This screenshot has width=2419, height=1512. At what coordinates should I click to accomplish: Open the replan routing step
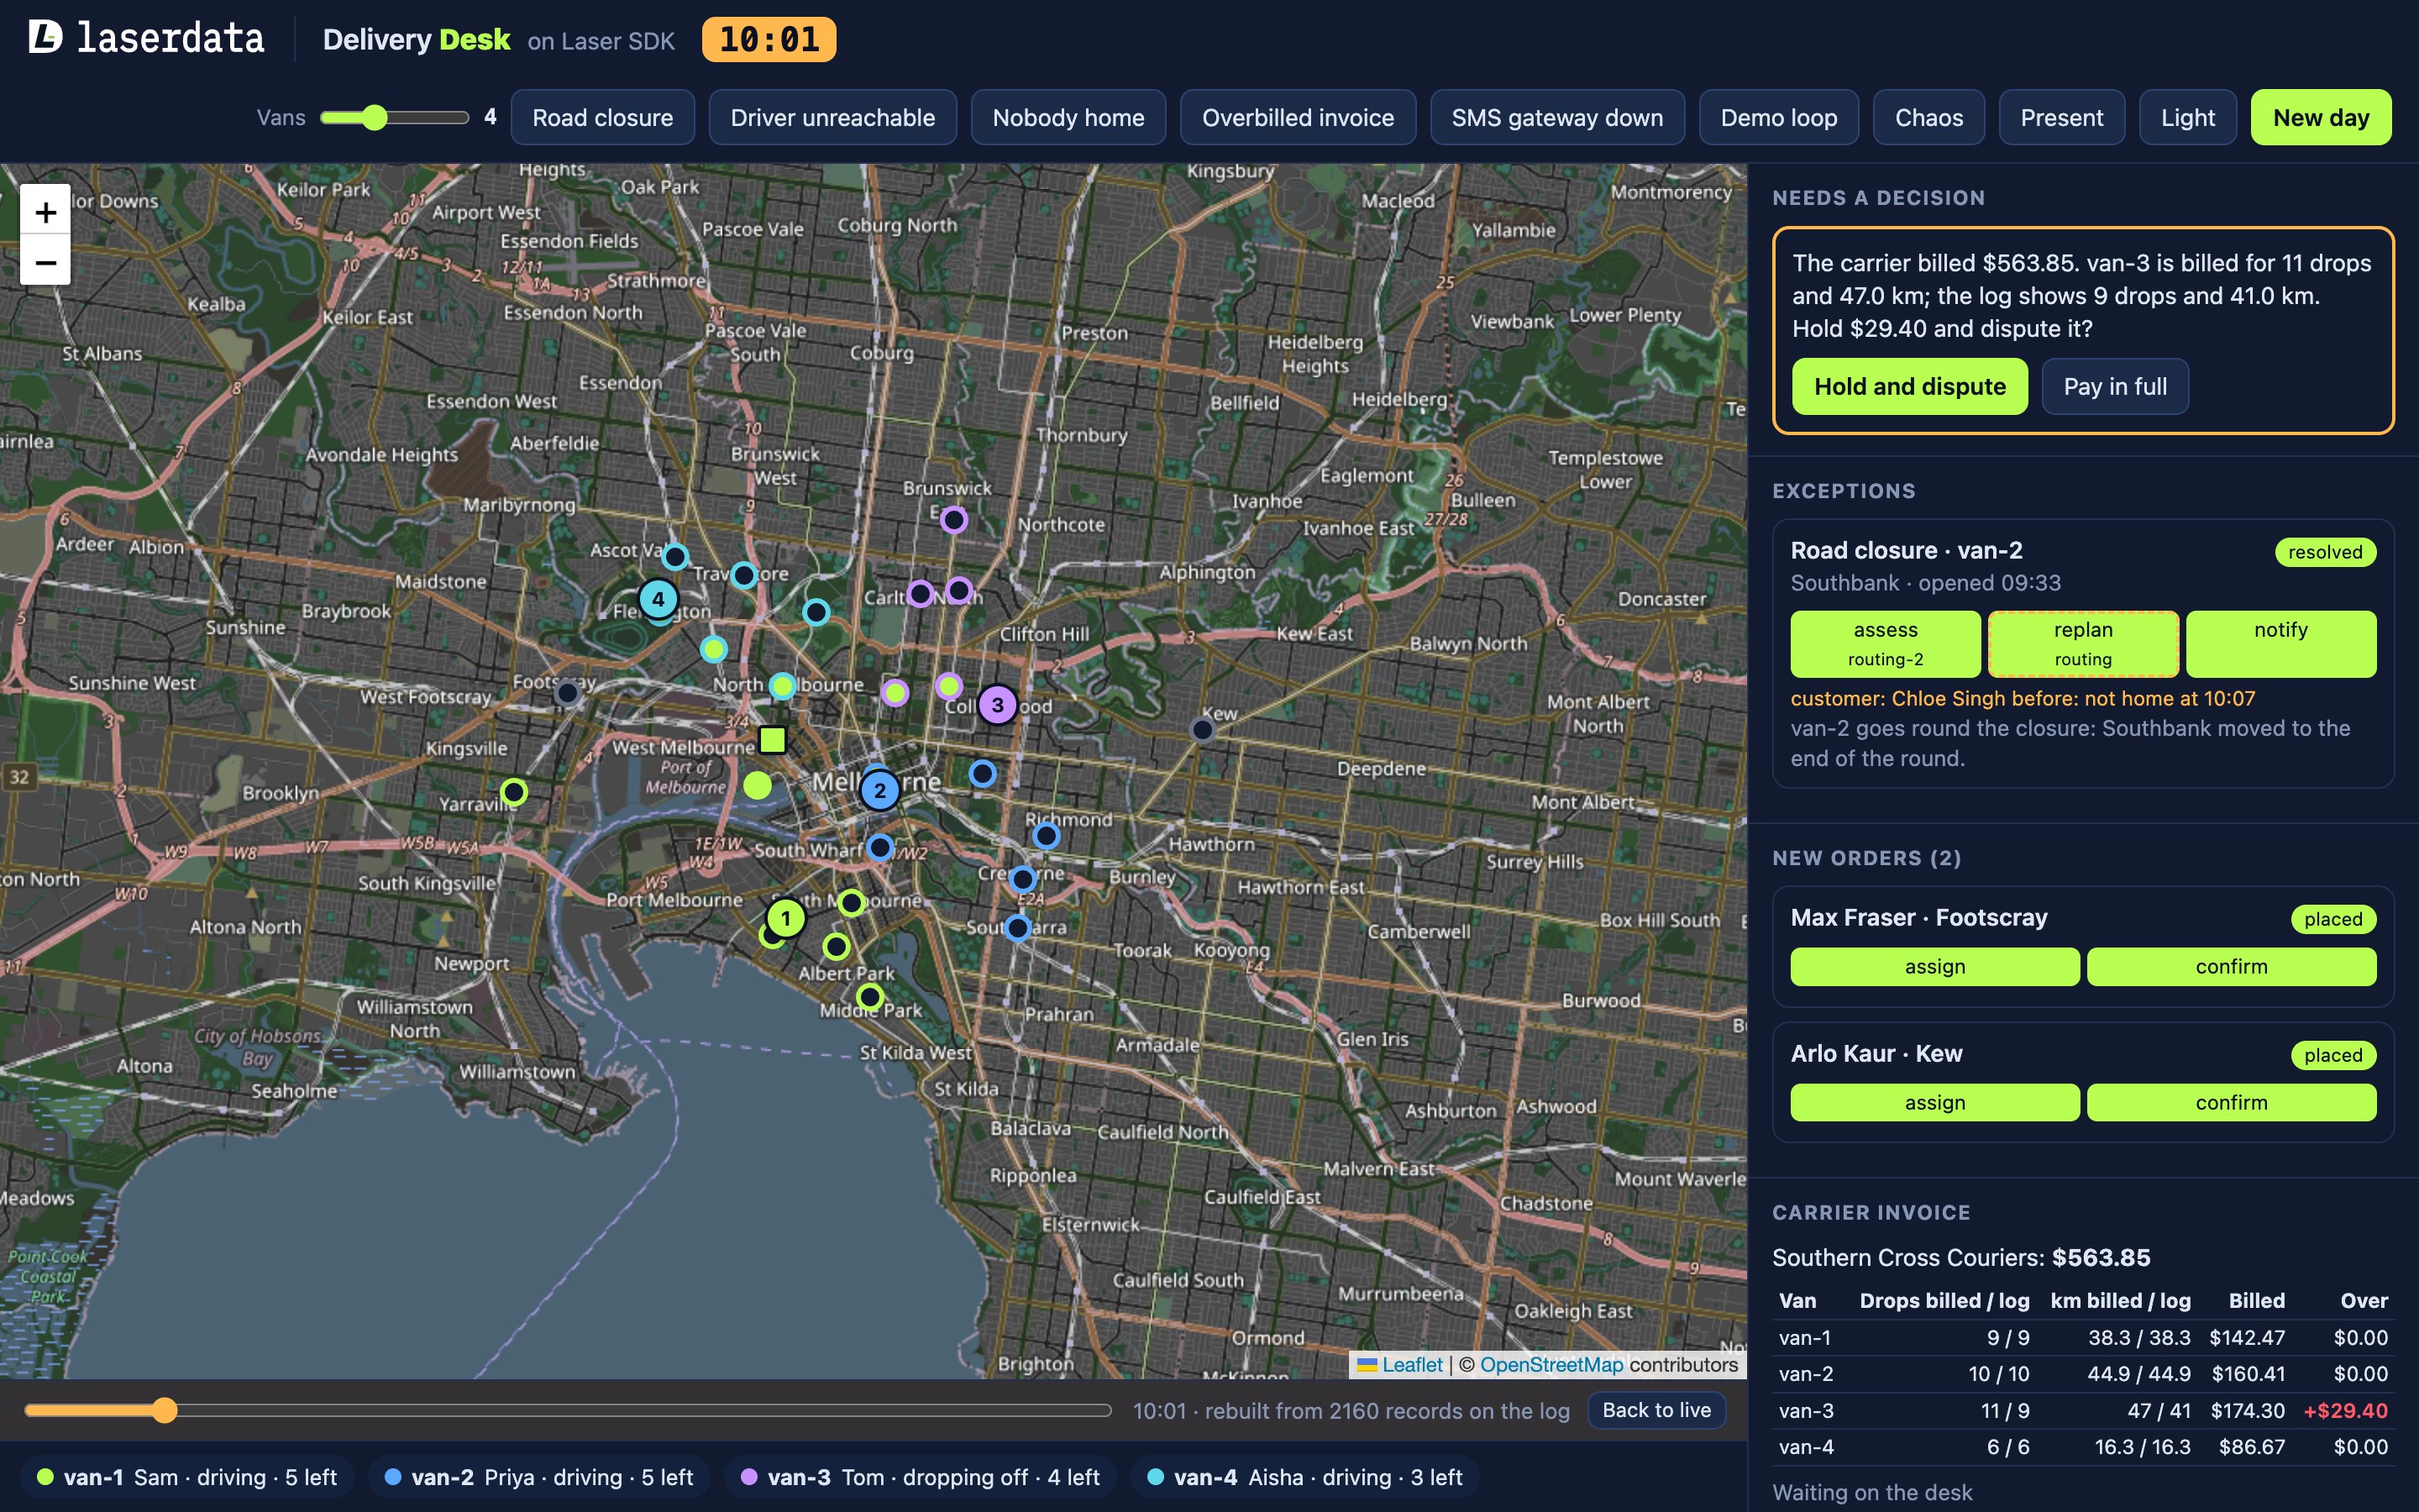point(2083,644)
